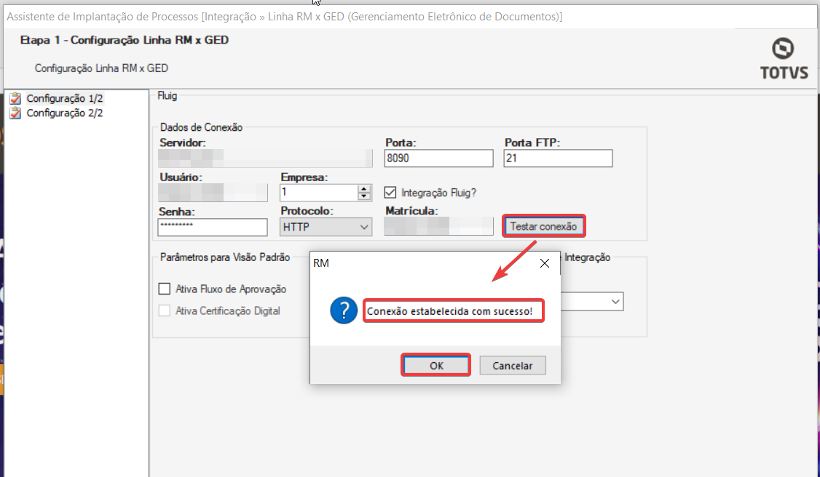Screen dimensions: 820x477
Task: Toggle the Integração Fluig? checkbox
Action: pos(390,193)
